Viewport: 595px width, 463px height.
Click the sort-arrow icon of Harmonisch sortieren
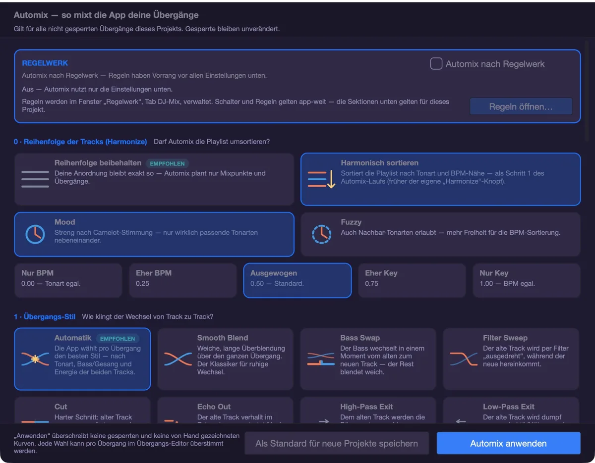pyautogui.click(x=322, y=179)
